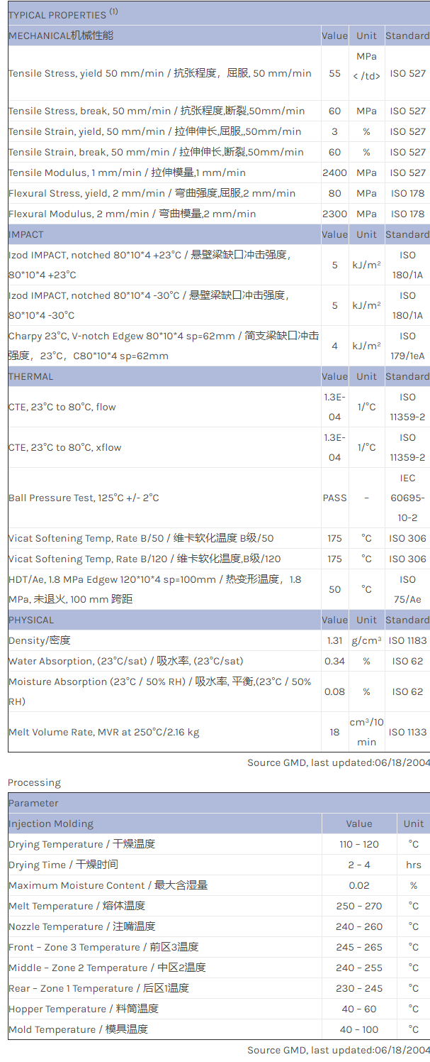The image size is (430, 1062).
Task: Select the Tensile Modulus row label
Action: tap(127, 173)
